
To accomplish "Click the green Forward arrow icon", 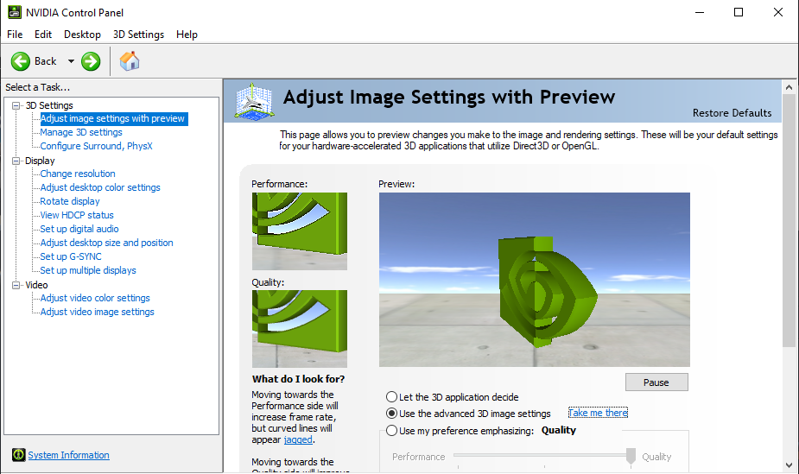I will (x=91, y=61).
